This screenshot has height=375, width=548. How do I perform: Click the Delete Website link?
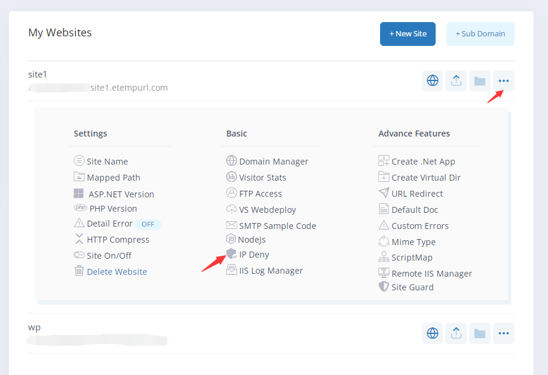click(x=117, y=272)
